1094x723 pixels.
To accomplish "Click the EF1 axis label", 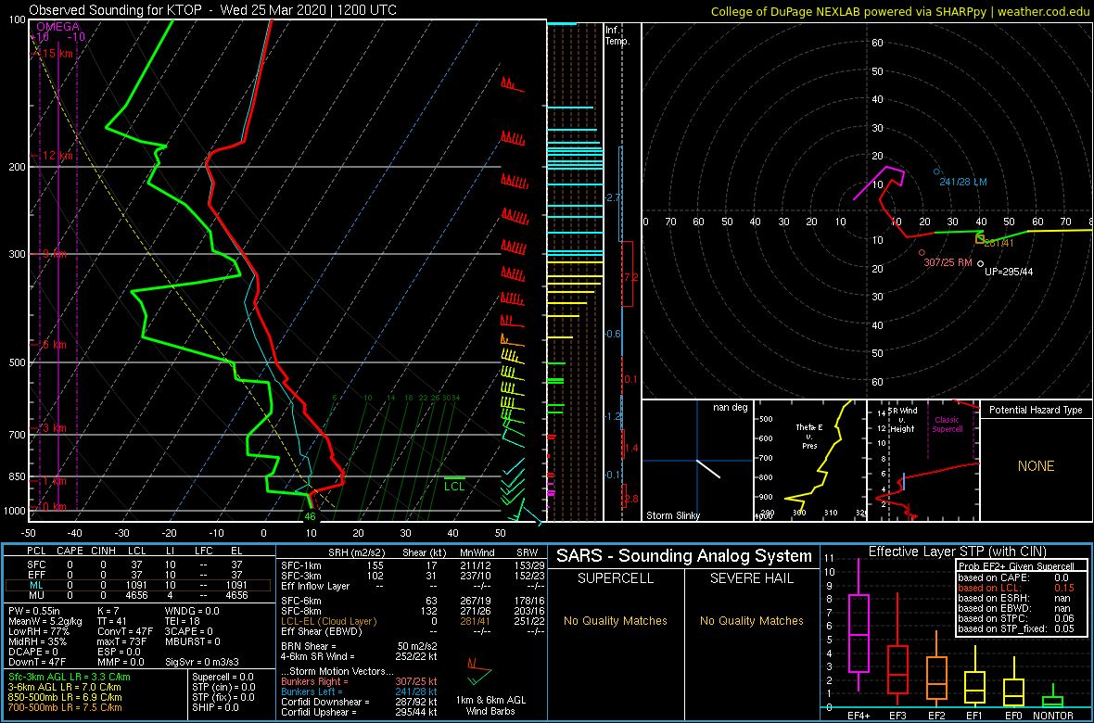I will [x=975, y=716].
